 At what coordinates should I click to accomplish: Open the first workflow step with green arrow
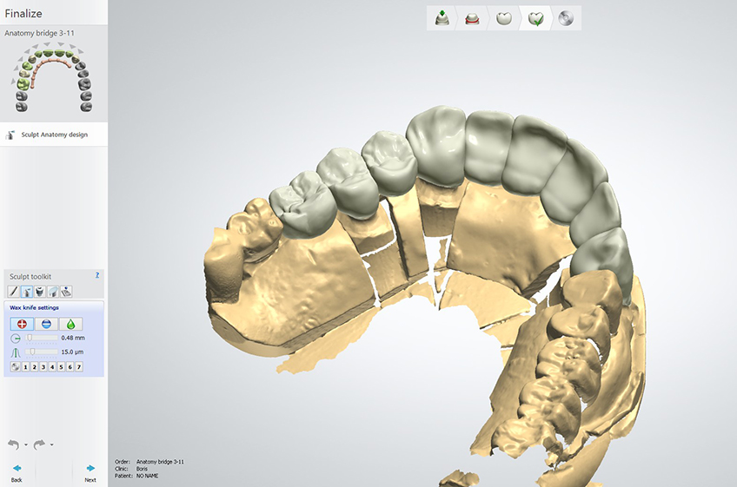click(x=442, y=18)
